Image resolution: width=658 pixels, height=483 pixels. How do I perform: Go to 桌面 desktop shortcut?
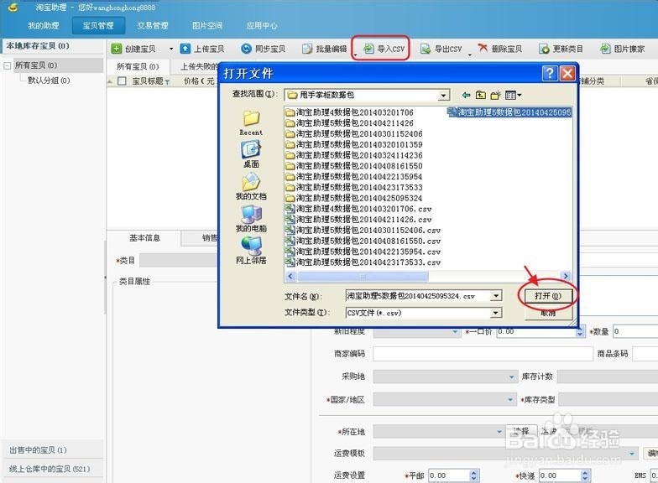(251, 154)
